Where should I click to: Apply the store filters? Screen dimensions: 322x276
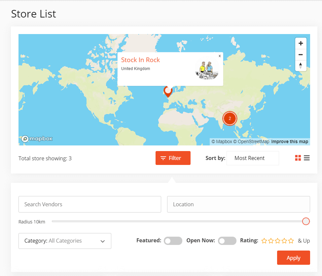point(293,258)
